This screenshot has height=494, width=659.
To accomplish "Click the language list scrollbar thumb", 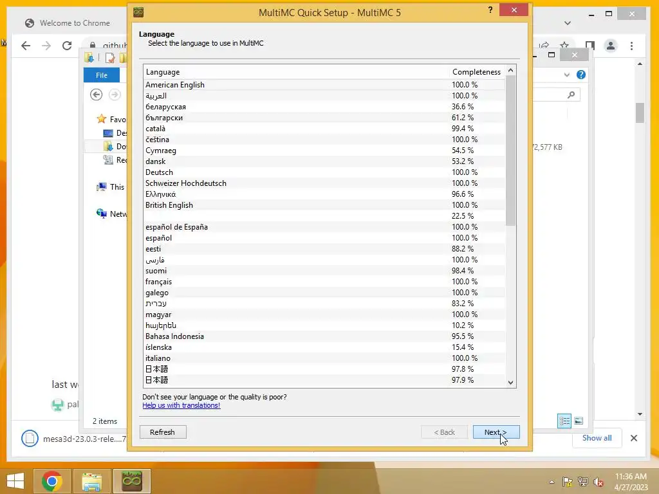I will click(510, 151).
